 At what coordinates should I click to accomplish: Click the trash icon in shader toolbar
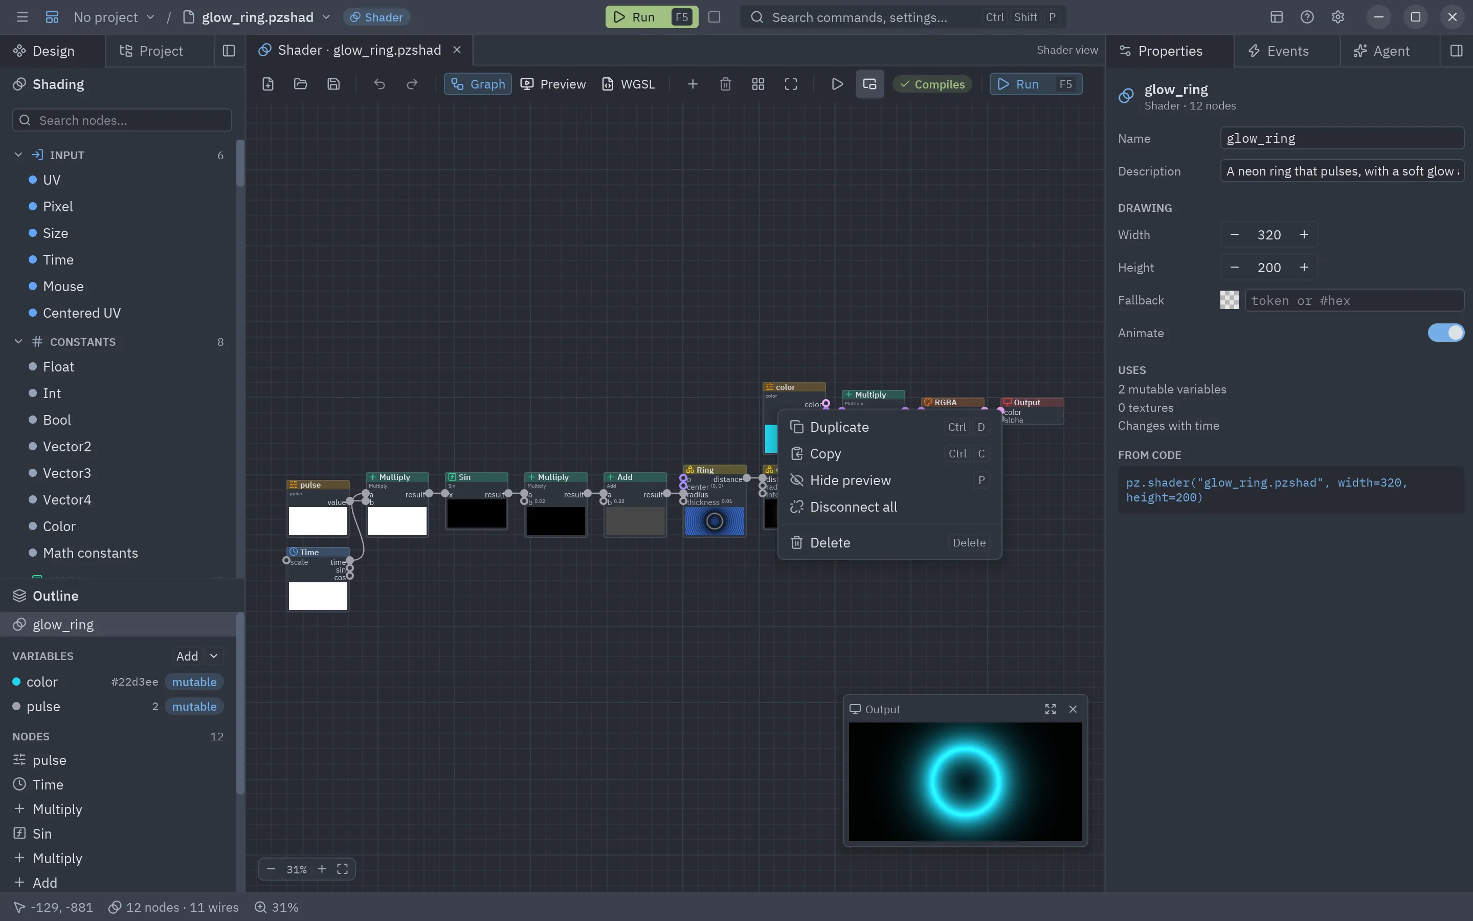tap(726, 84)
